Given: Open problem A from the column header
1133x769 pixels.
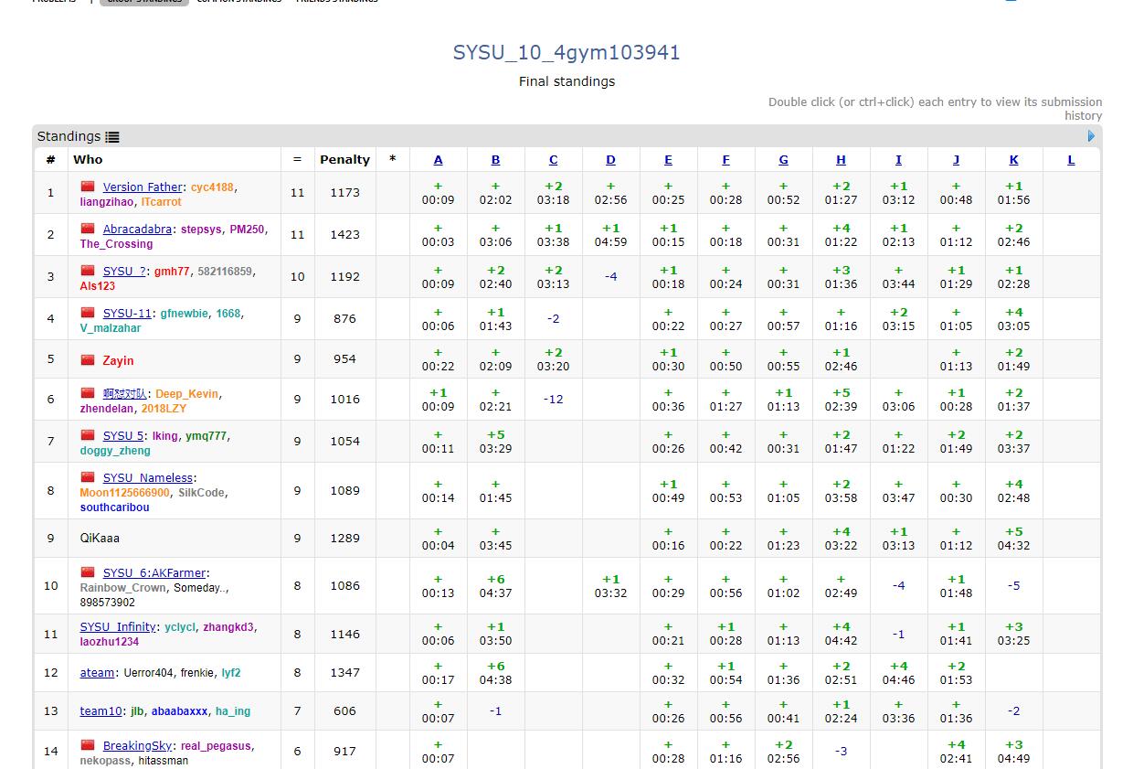Looking at the screenshot, I should (438, 160).
